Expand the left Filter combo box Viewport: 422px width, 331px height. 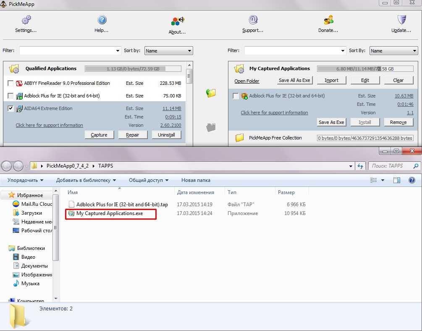coord(118,51)
